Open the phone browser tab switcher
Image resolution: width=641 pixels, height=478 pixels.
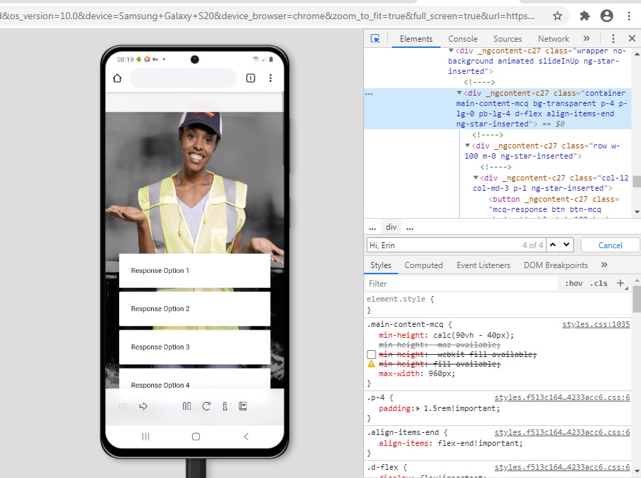pyautogui.click(x=250, y=78)
